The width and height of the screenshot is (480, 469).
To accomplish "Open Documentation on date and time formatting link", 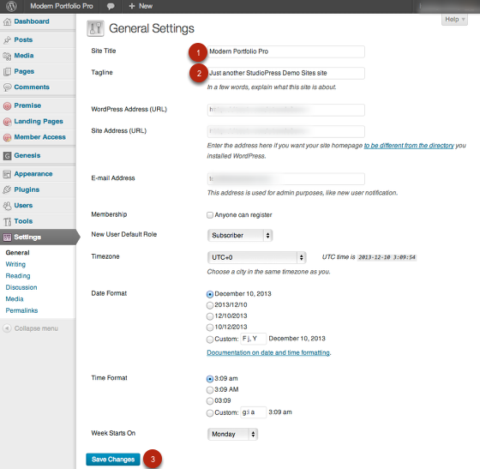I will pyautogui.click(x=268, y=352).
